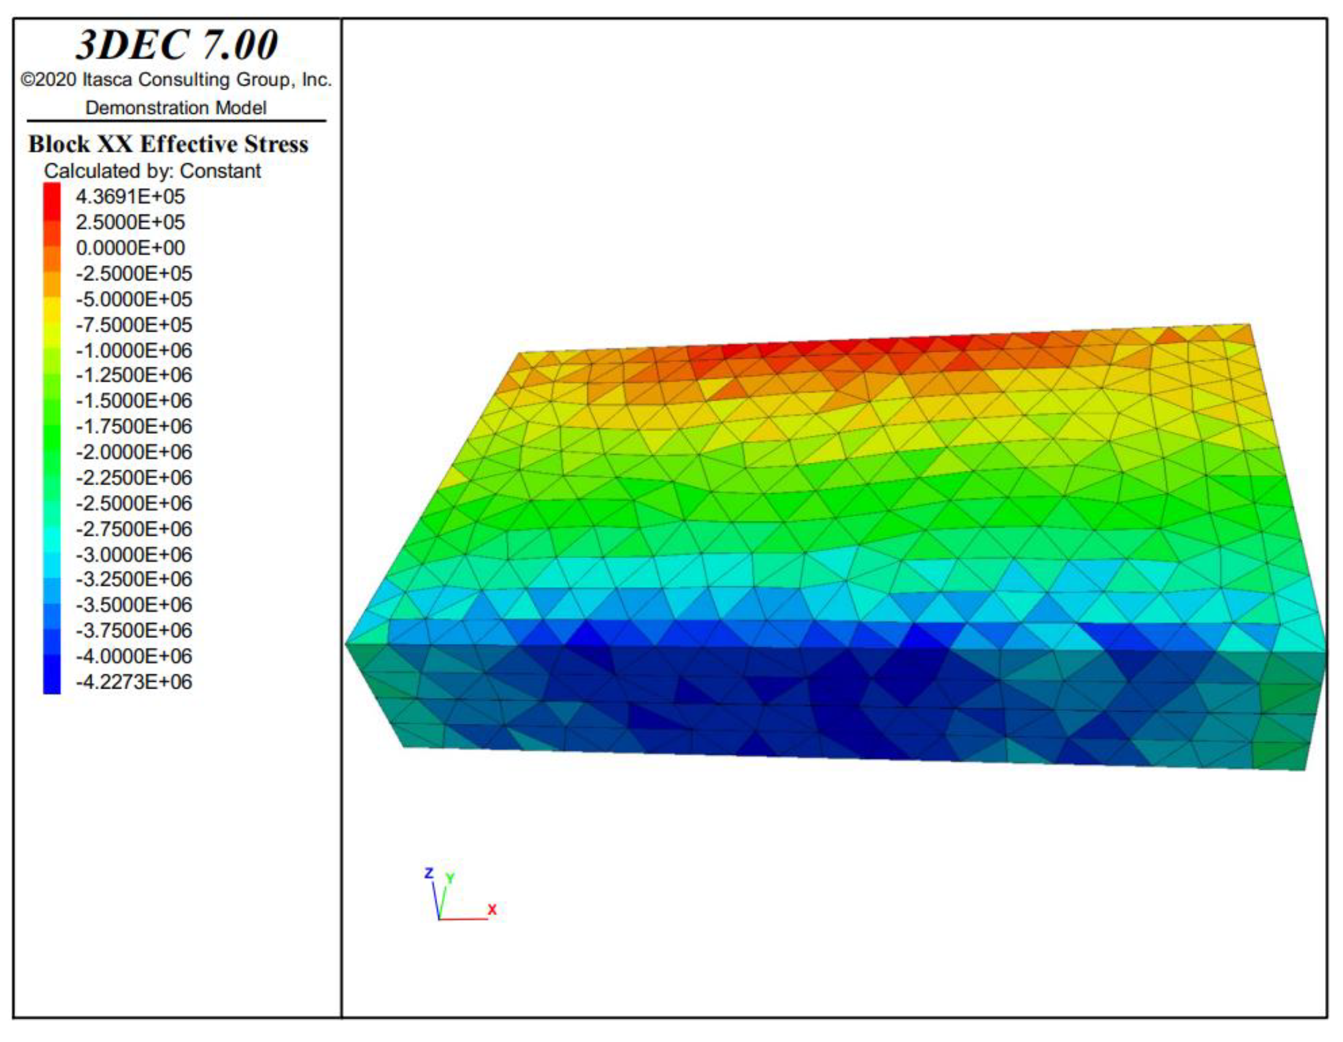This screenshot has height=1042, width=1343.
Task: Click the Block XX Effective Stress heading
Action: 168,144
